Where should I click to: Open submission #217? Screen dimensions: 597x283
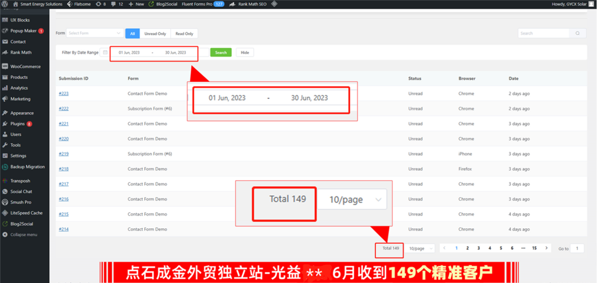[x=64, y=184]
